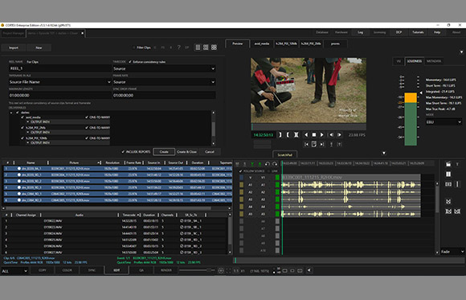Click the preview scrub bar under video

tap(309, 126)
